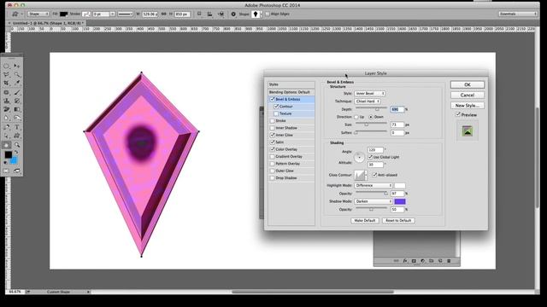Enable Inner Shadow checkbox
Viewport: 547px width, 307px height.
coord(272,128)
